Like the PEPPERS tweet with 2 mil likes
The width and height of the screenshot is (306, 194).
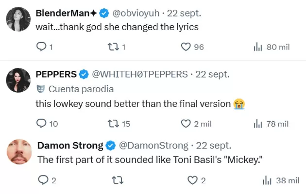[186, 124]
